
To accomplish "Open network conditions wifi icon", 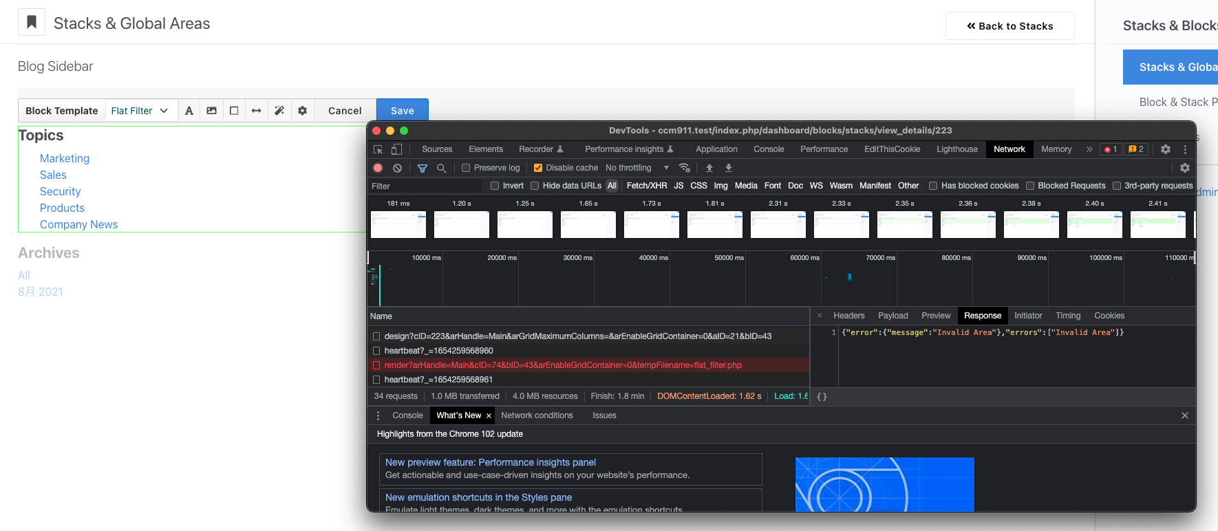I will 684,168.
